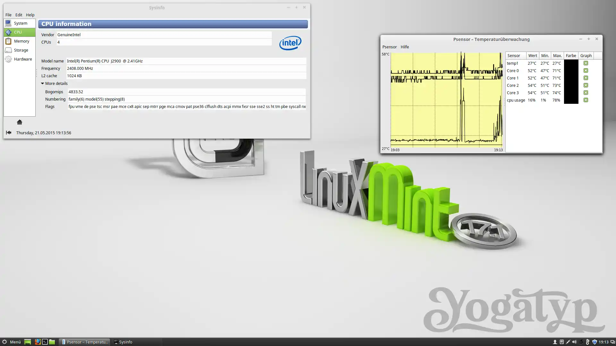Click the show desktop icon on the panel
The image size is (616, 346).
pos(28,342)
